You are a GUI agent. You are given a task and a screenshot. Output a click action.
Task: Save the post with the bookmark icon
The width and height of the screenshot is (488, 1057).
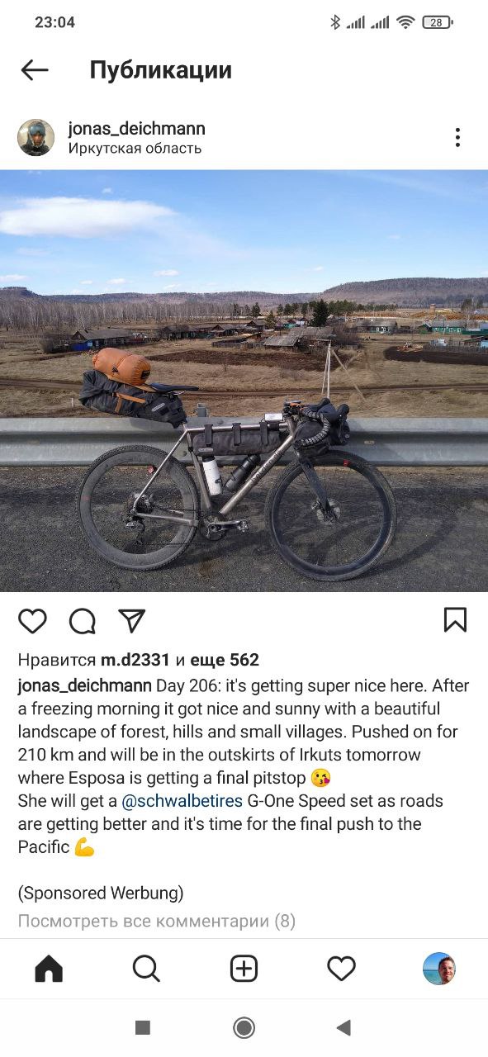tap(455, 620)
